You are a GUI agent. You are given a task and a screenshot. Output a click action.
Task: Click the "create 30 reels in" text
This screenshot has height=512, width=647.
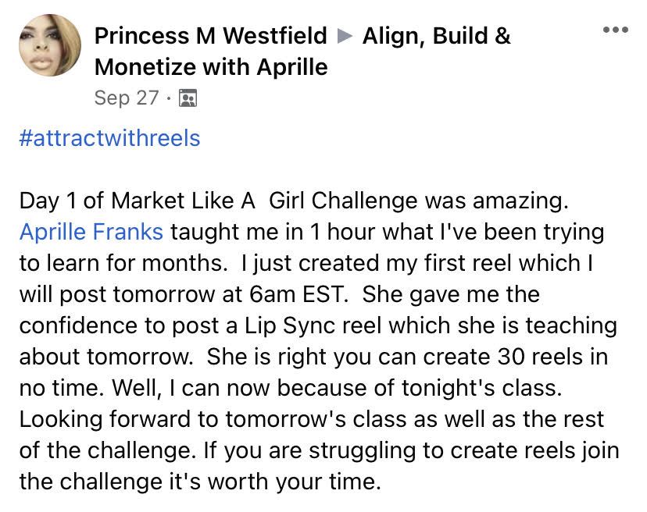pyautogui.click(x=500, y=357)
